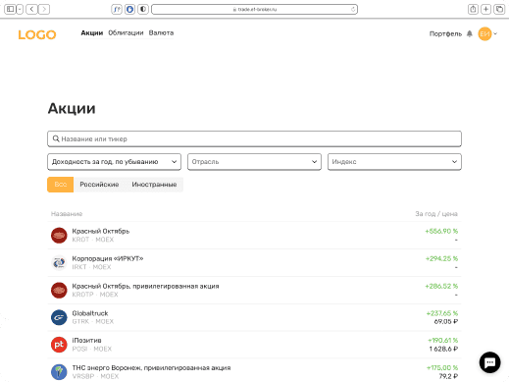Open Корпорация «ИРКУТ» stock row
The height and width of the screenshot is (382, 509).
(254, 262)
